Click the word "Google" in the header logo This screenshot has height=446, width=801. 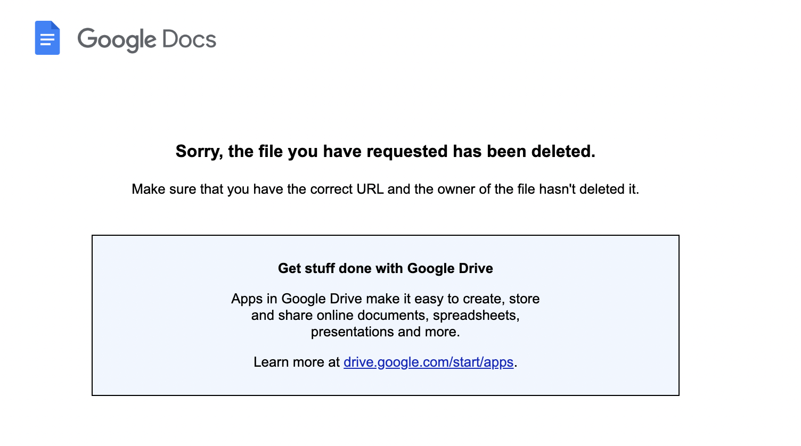(117, 39)
